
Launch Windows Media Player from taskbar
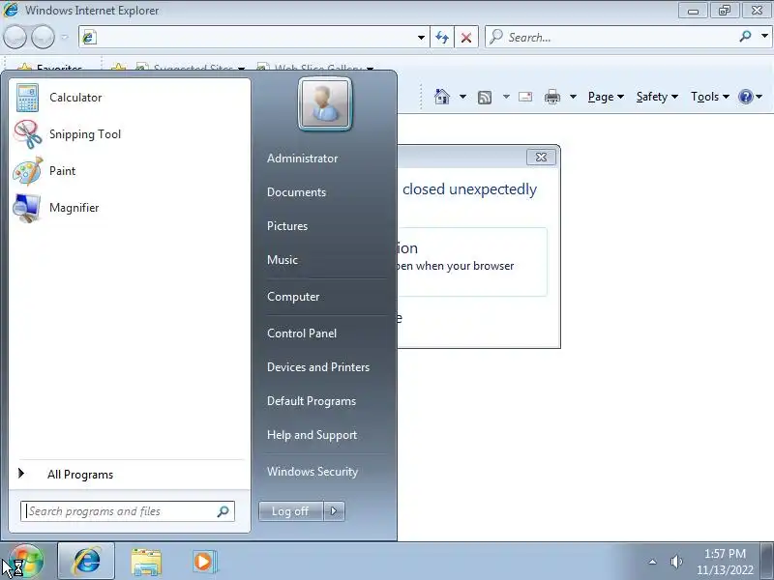click(203, 562)
